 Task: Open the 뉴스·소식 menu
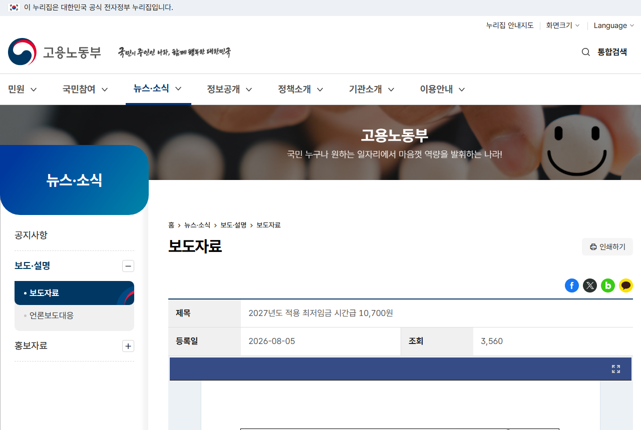pos(157,88)
